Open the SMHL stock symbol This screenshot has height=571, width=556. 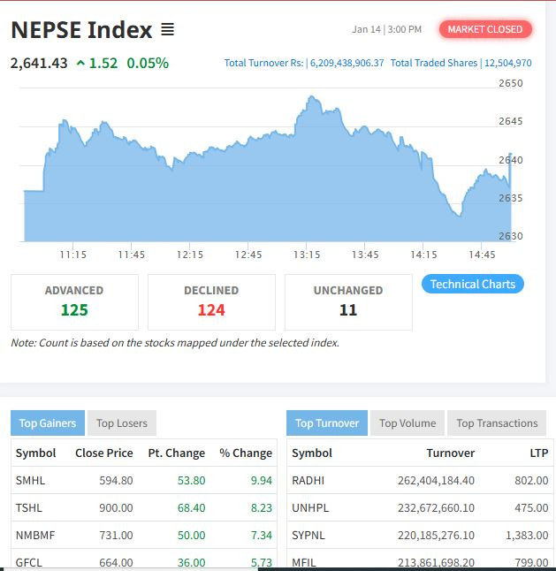click(30, 480)
